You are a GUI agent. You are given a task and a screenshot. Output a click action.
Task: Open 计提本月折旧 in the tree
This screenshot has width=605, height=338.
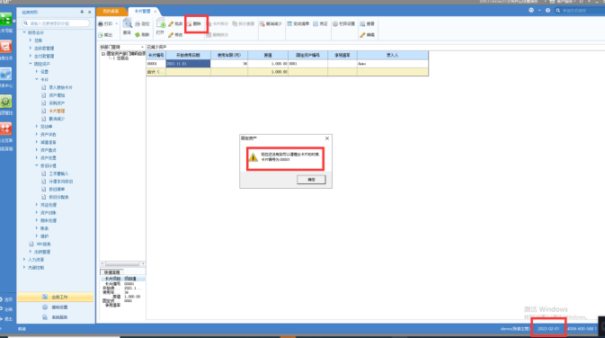coord(61,182)
